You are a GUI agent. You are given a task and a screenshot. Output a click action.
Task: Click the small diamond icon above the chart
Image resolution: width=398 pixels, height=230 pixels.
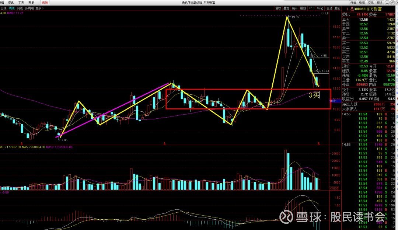(322, 13)
